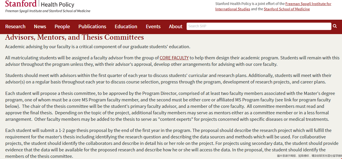Open the Education menu
342x159 pixels.
pyautogui.click(x=126, y=26)
